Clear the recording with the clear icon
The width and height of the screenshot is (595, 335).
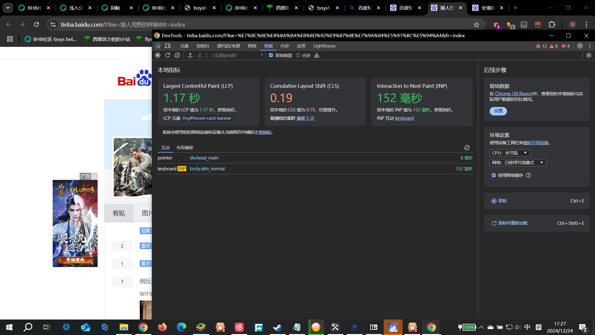(177, 55)
